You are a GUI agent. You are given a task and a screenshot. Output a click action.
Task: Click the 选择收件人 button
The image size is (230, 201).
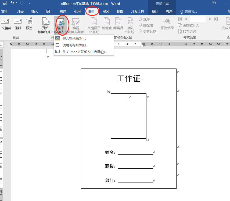[60, 26]
